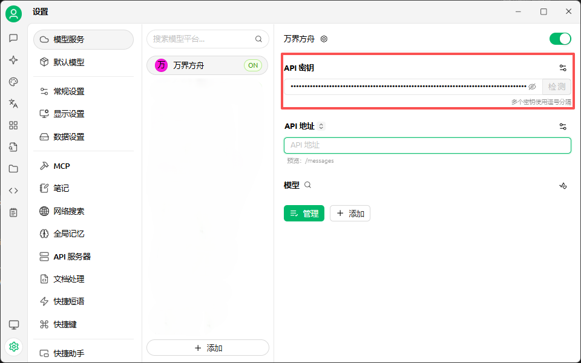Open the translate icon in sidebar
This screenshot has width=581, height=363.
pos(13,103)
